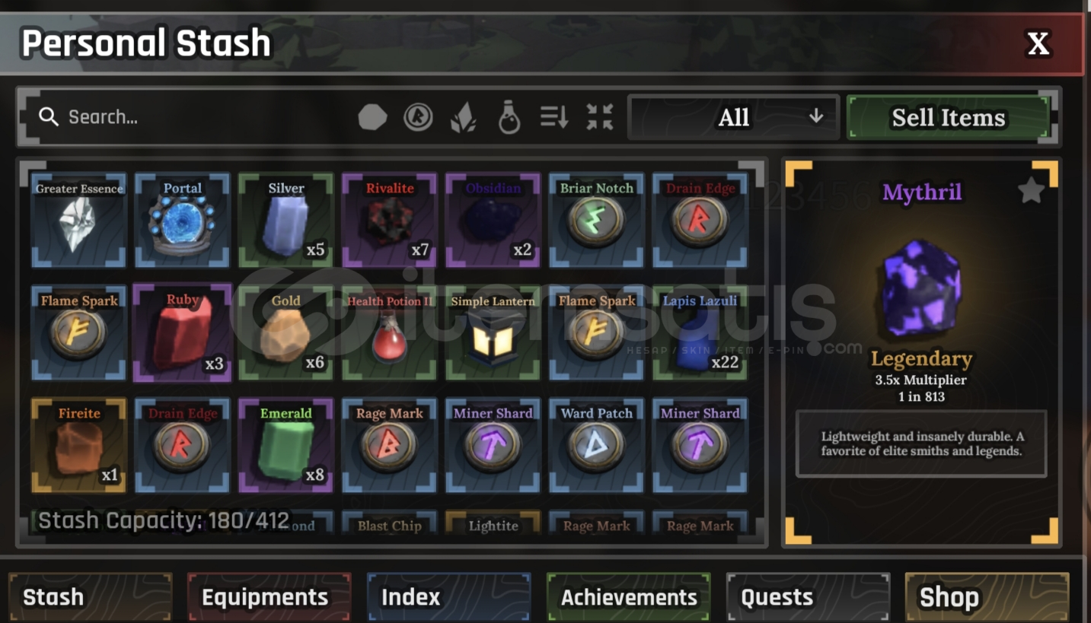Sell items using Sell Items button
The image size is (1091, 623).
point(949,117)
